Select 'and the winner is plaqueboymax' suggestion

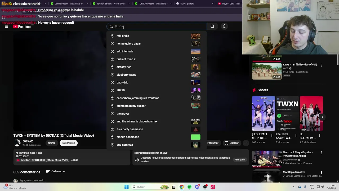tap(157, 121)
